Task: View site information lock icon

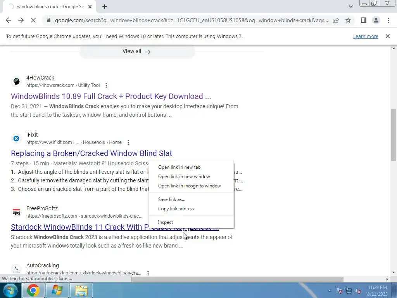Action: click(x=49, y=20)
